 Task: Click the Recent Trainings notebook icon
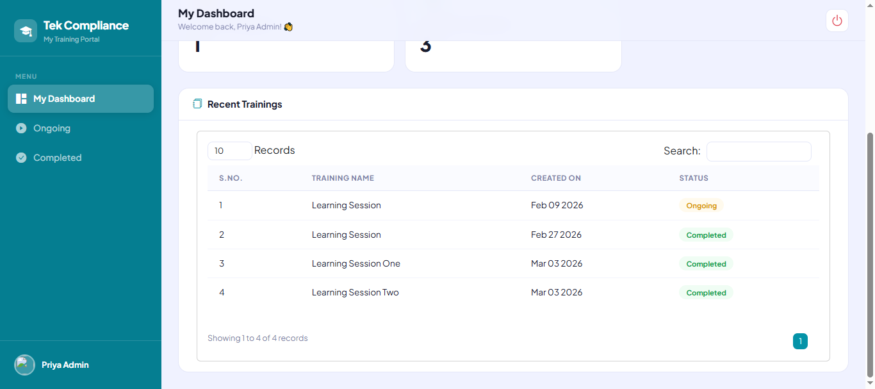click(197, 104)
